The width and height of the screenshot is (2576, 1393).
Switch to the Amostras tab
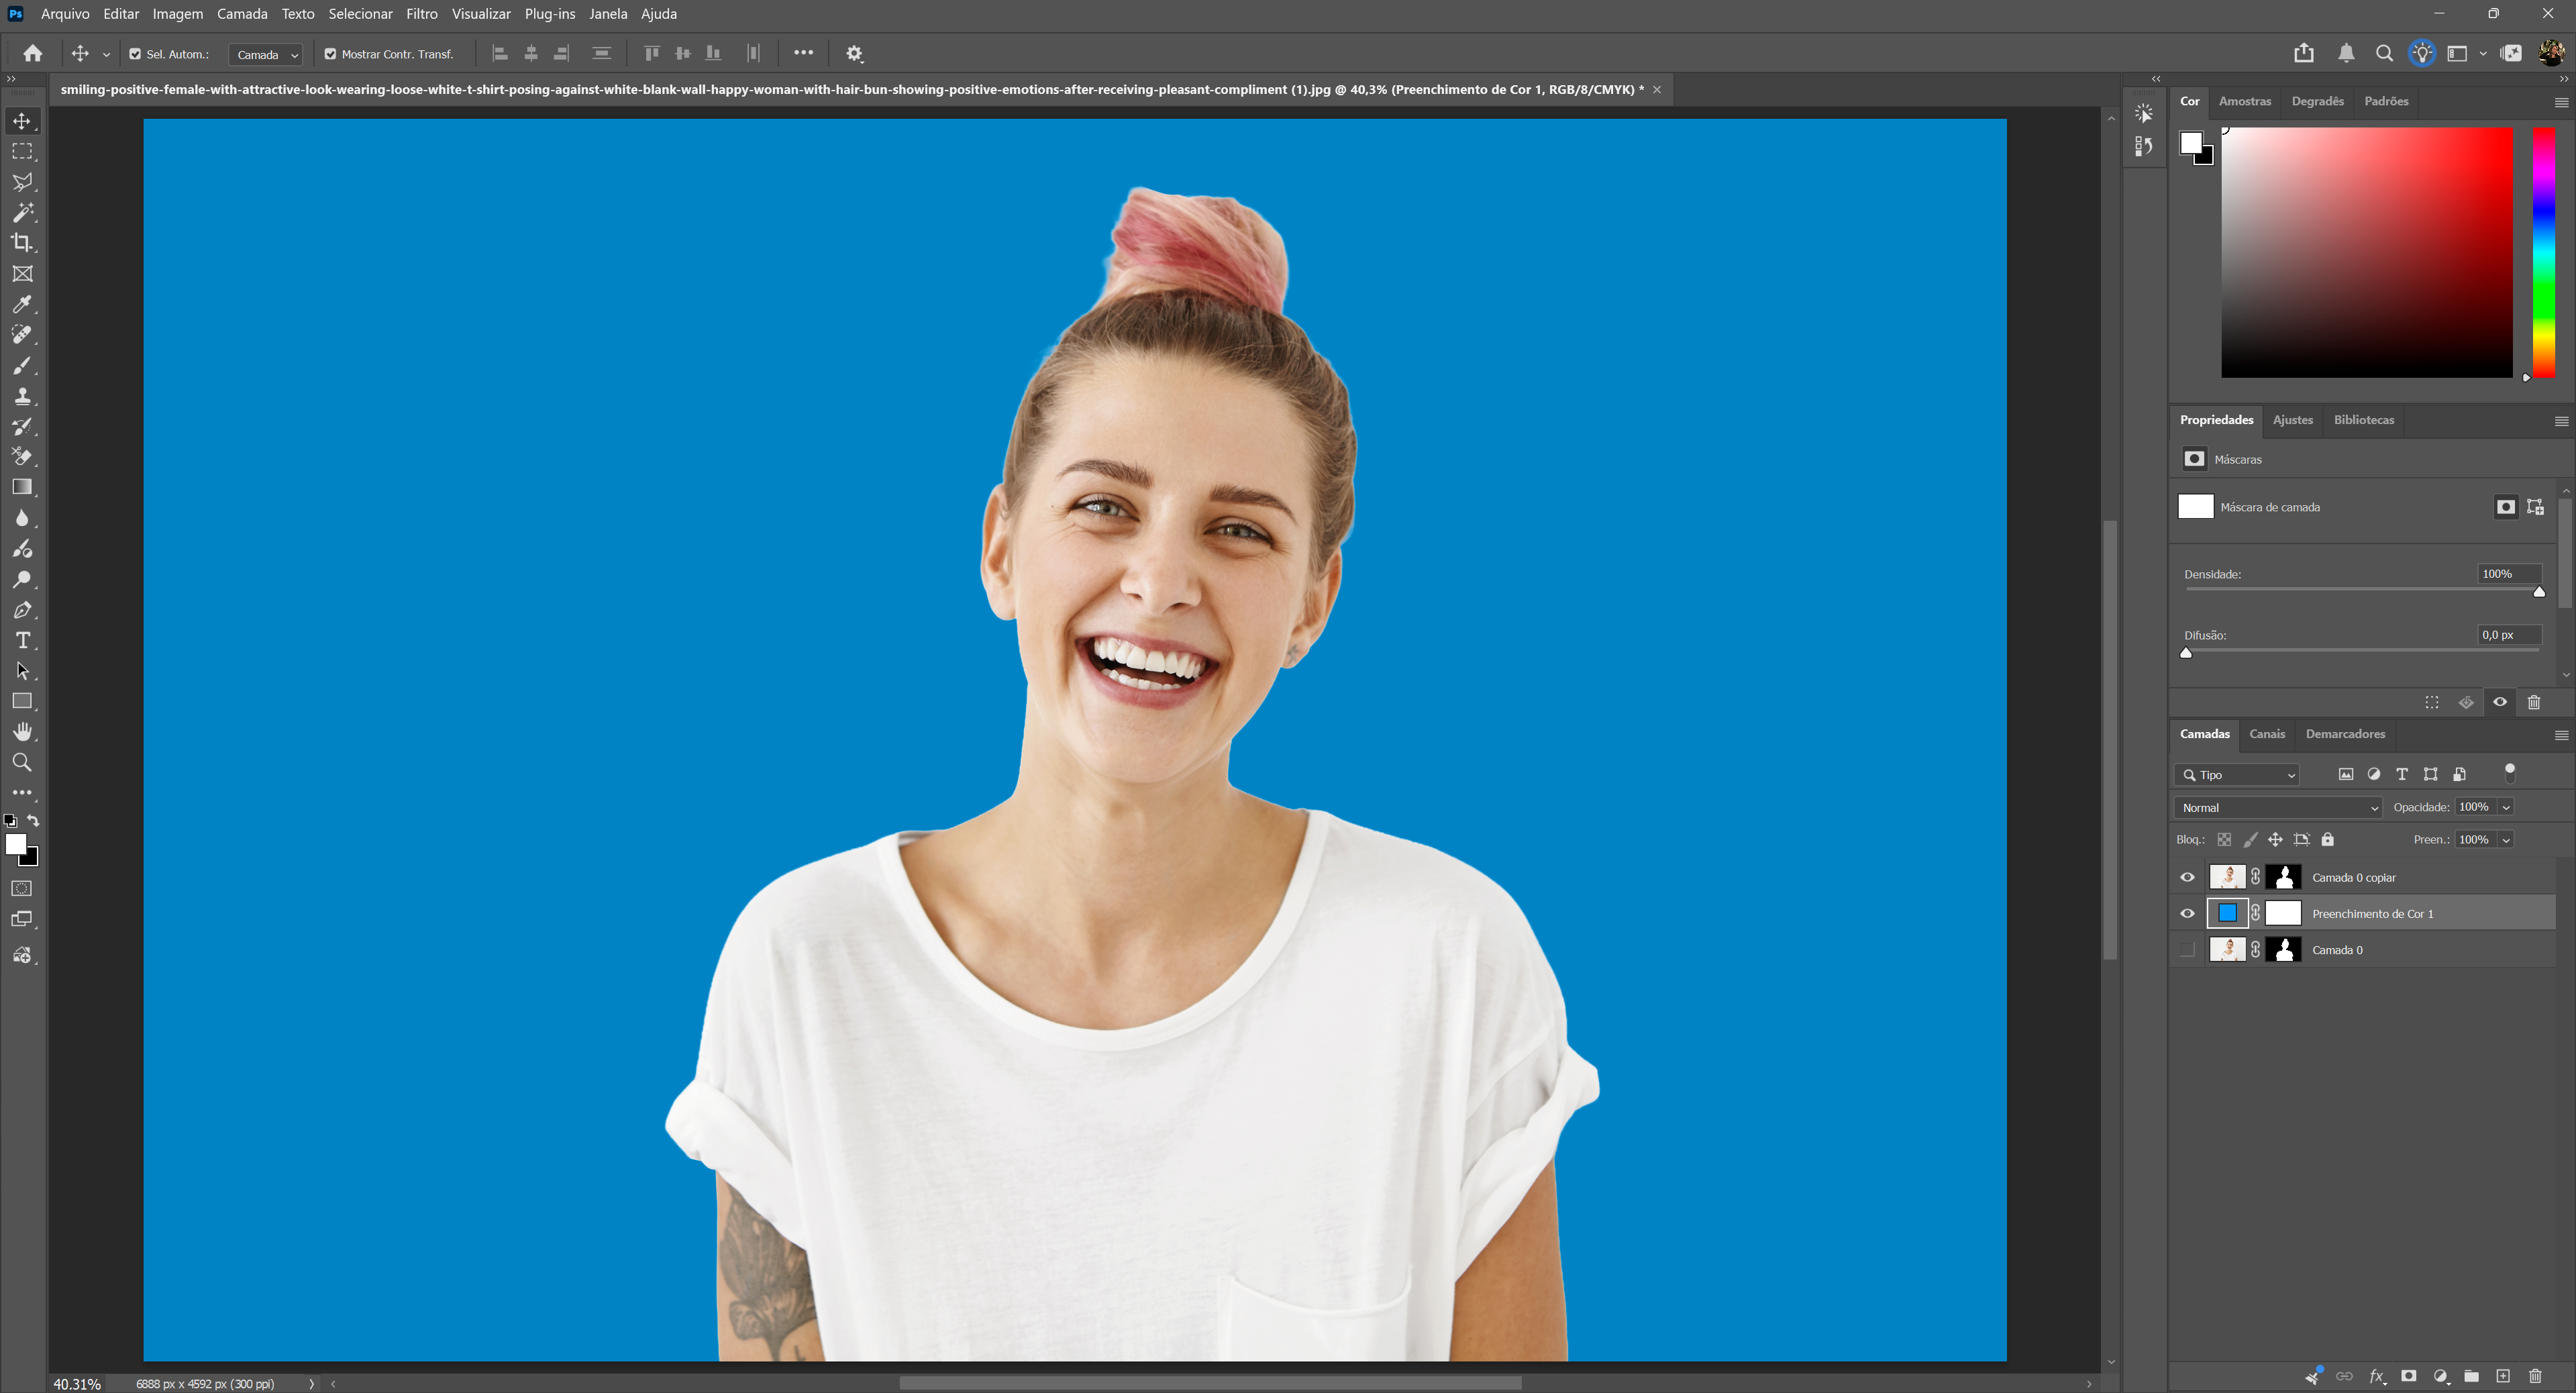2245,101
